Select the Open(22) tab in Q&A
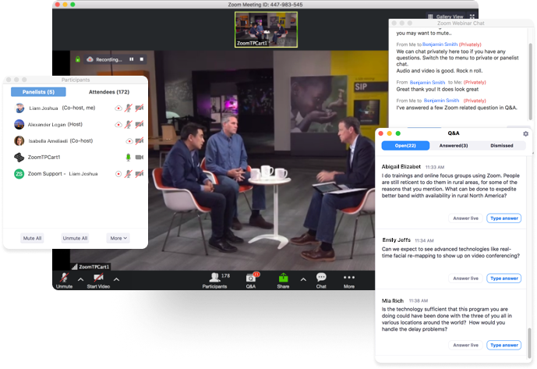The width and height of the screenshot is (537, 369). 405,146
